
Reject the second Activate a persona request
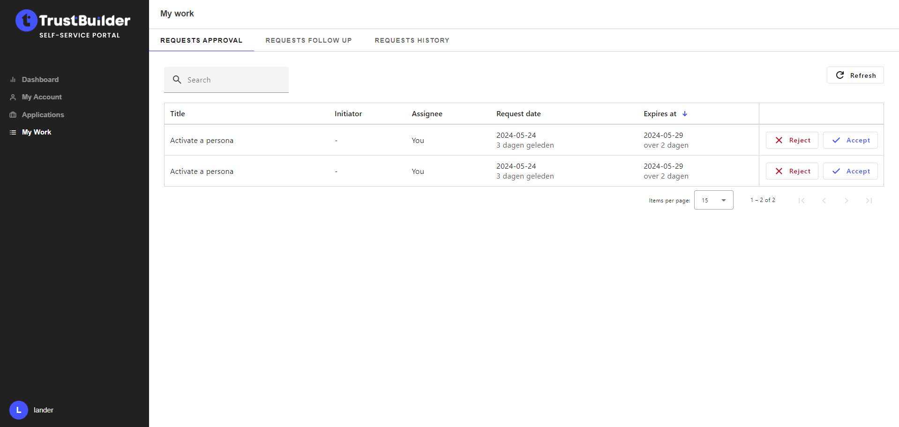792,171
